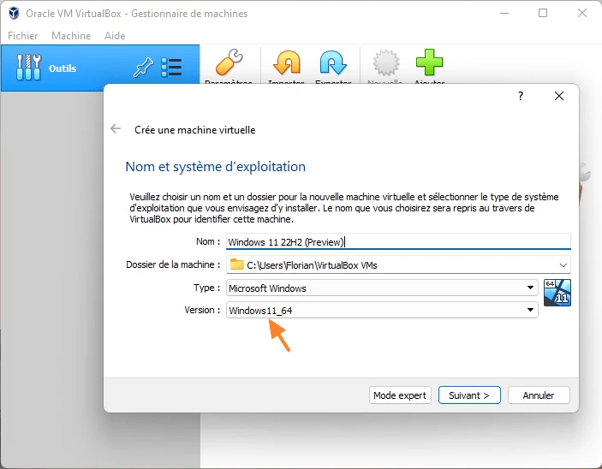Expand the Dossier de la machine dropdown
Image resolution: width=602 pixels, height=469 pixels.
(x=563, y=265)
